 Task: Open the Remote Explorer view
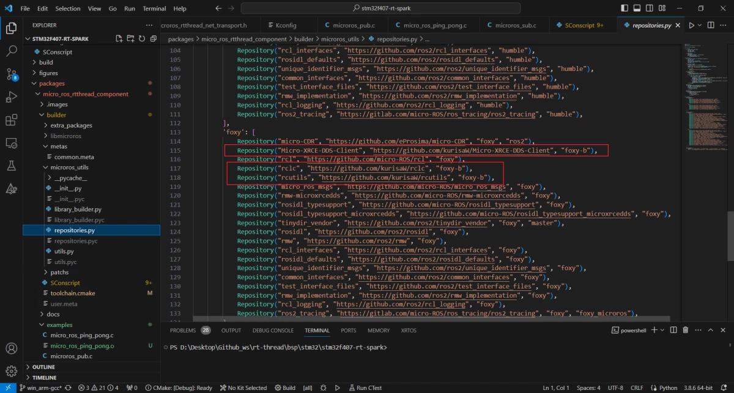(x=11, y=142)
